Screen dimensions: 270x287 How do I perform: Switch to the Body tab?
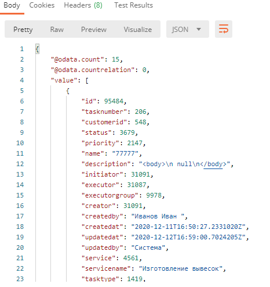pyautogui.click(x=12, y=5)
